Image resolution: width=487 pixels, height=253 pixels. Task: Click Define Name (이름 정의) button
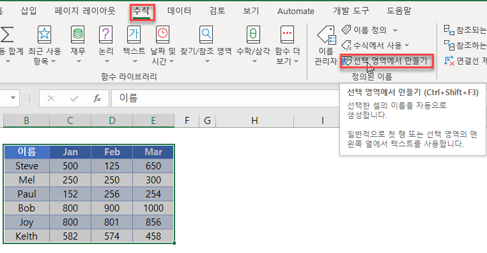coord(364,30)
